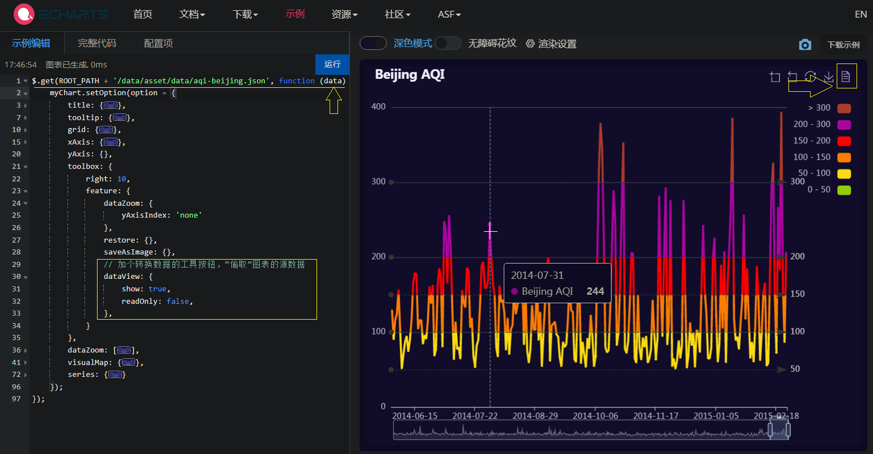The height and width of the screenshot is (454, 873).
Task: Toggle the '50 - 100' legend swatch
Action: [844, 173]
